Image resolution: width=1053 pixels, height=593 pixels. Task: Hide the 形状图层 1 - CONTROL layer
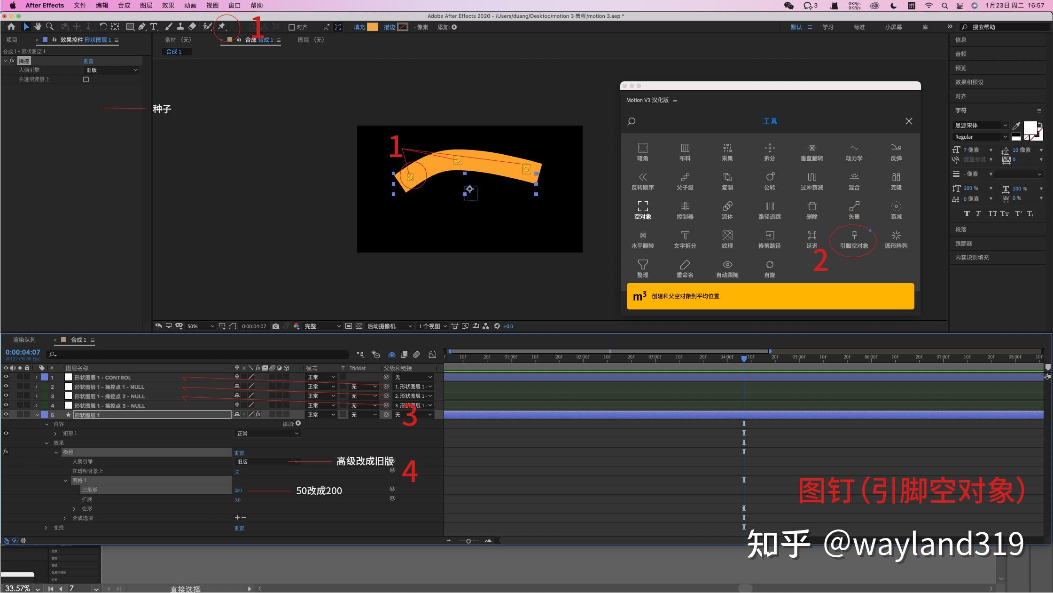click(x=6, y=377)
